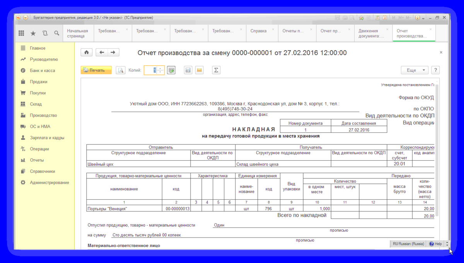Open history icon next to the star

pos(45,34)
